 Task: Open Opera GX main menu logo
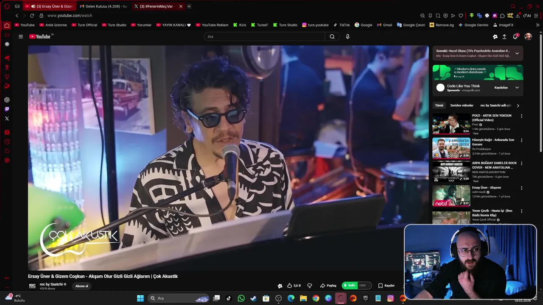pos(7,6)
